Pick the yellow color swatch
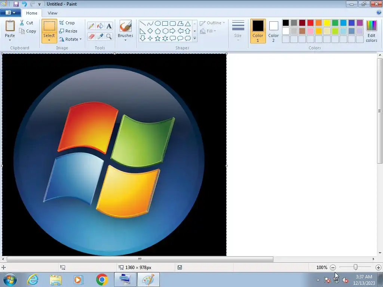383x287 pixels. [327, 23]
